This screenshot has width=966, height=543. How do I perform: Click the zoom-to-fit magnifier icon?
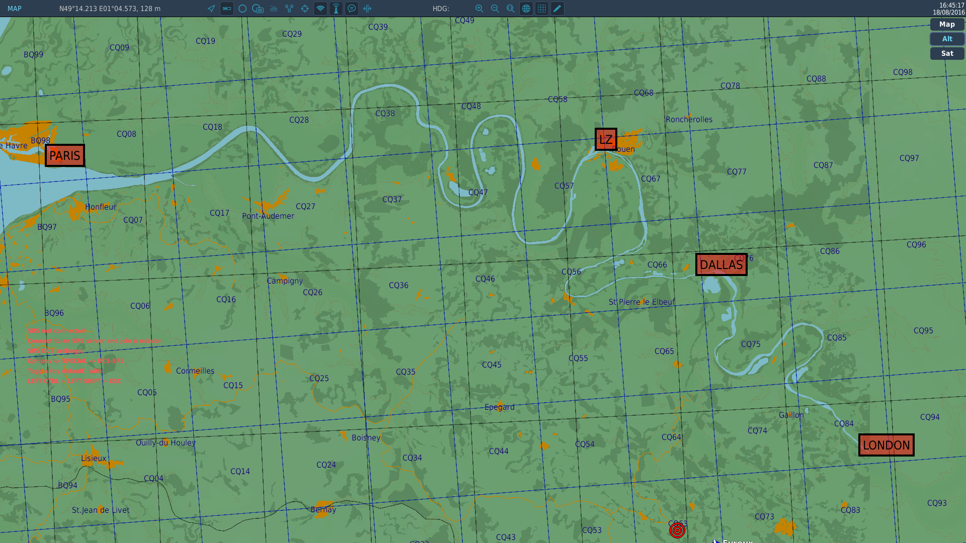(511, 9)
